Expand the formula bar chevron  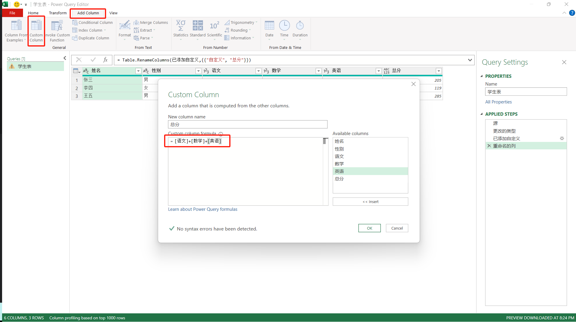coord(470,60)
